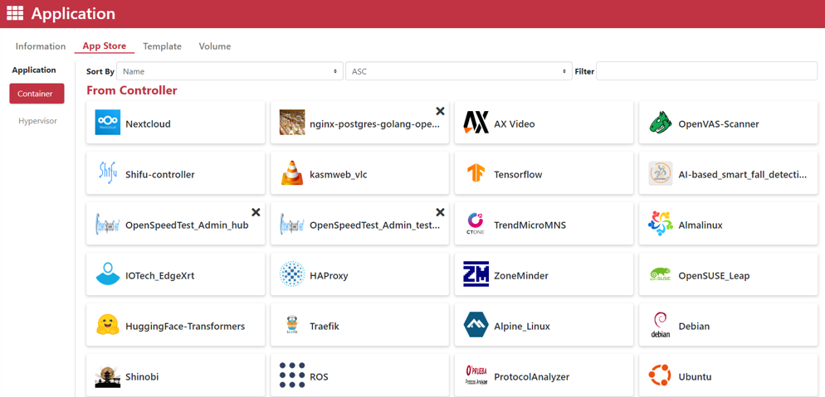Click the Shifu-controller logo icon

pos(108,172)
